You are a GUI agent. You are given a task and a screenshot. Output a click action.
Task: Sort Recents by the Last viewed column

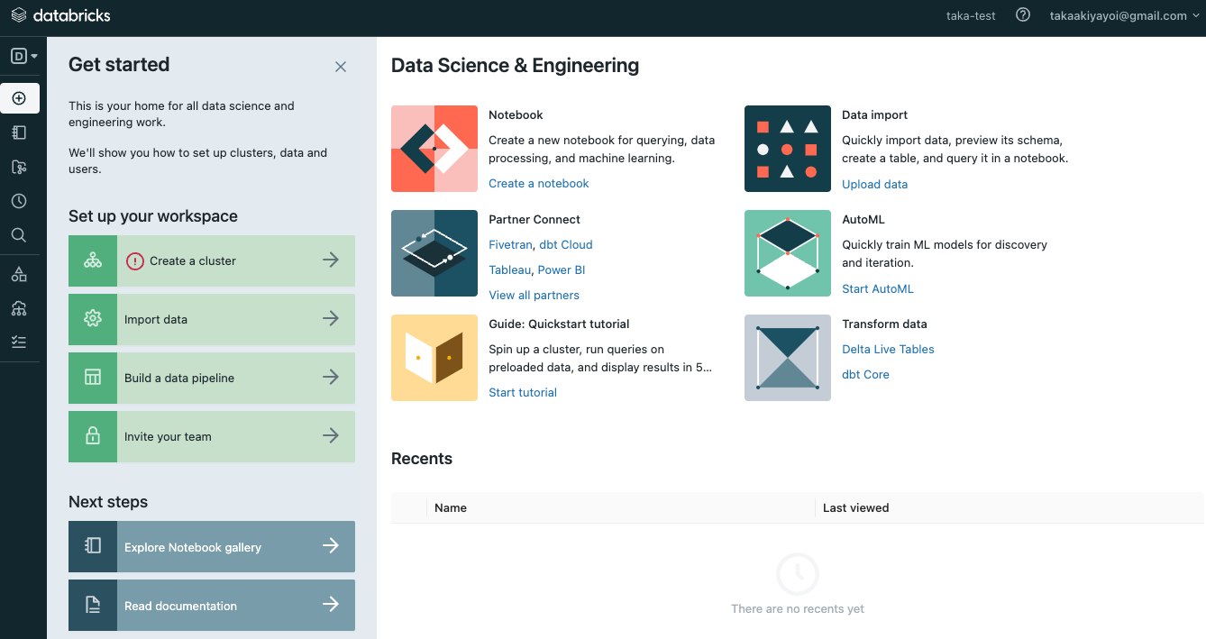(x=855, y=507)
